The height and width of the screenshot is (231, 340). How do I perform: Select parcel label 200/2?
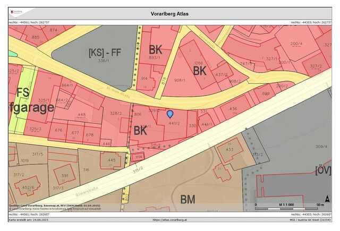(282, 86)
